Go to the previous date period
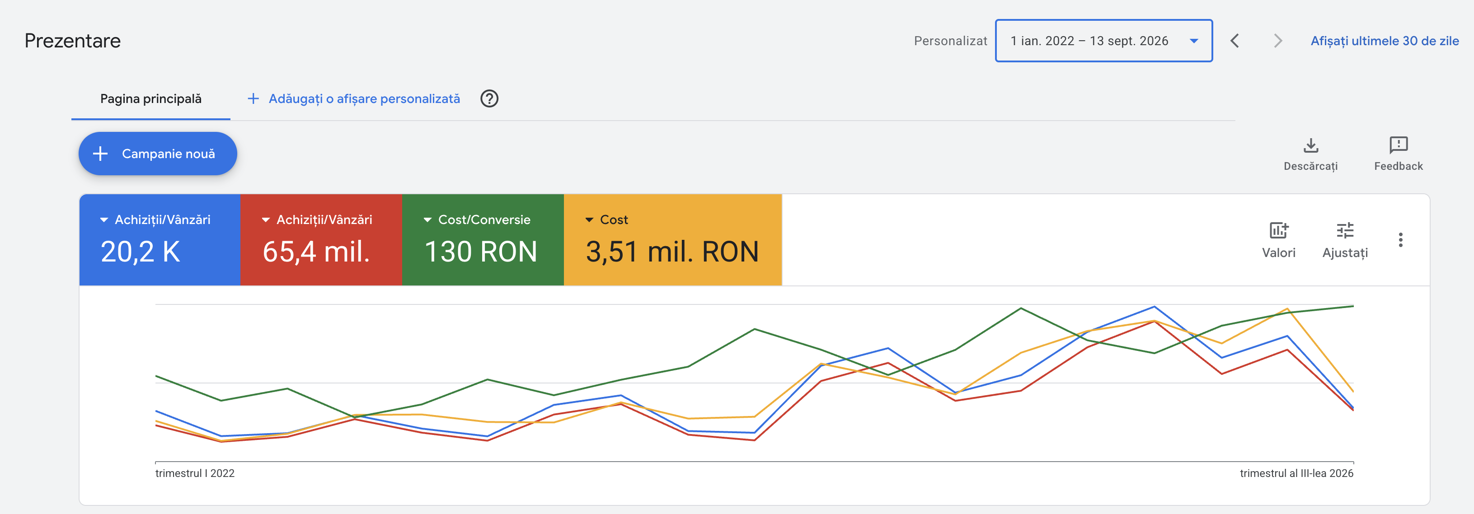Screen dimensions: 1474x514 click(1235, 41)
